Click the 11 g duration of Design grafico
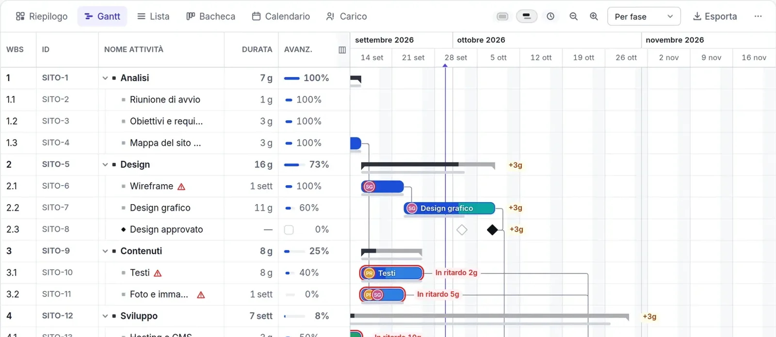Image resolution: width=776 pixels, height=337 pixels. [263, 208]
